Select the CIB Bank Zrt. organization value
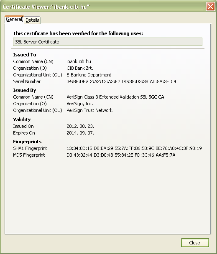Image resolution: width=217 pixels, height=254 pixels. click(x=80, y=68)
